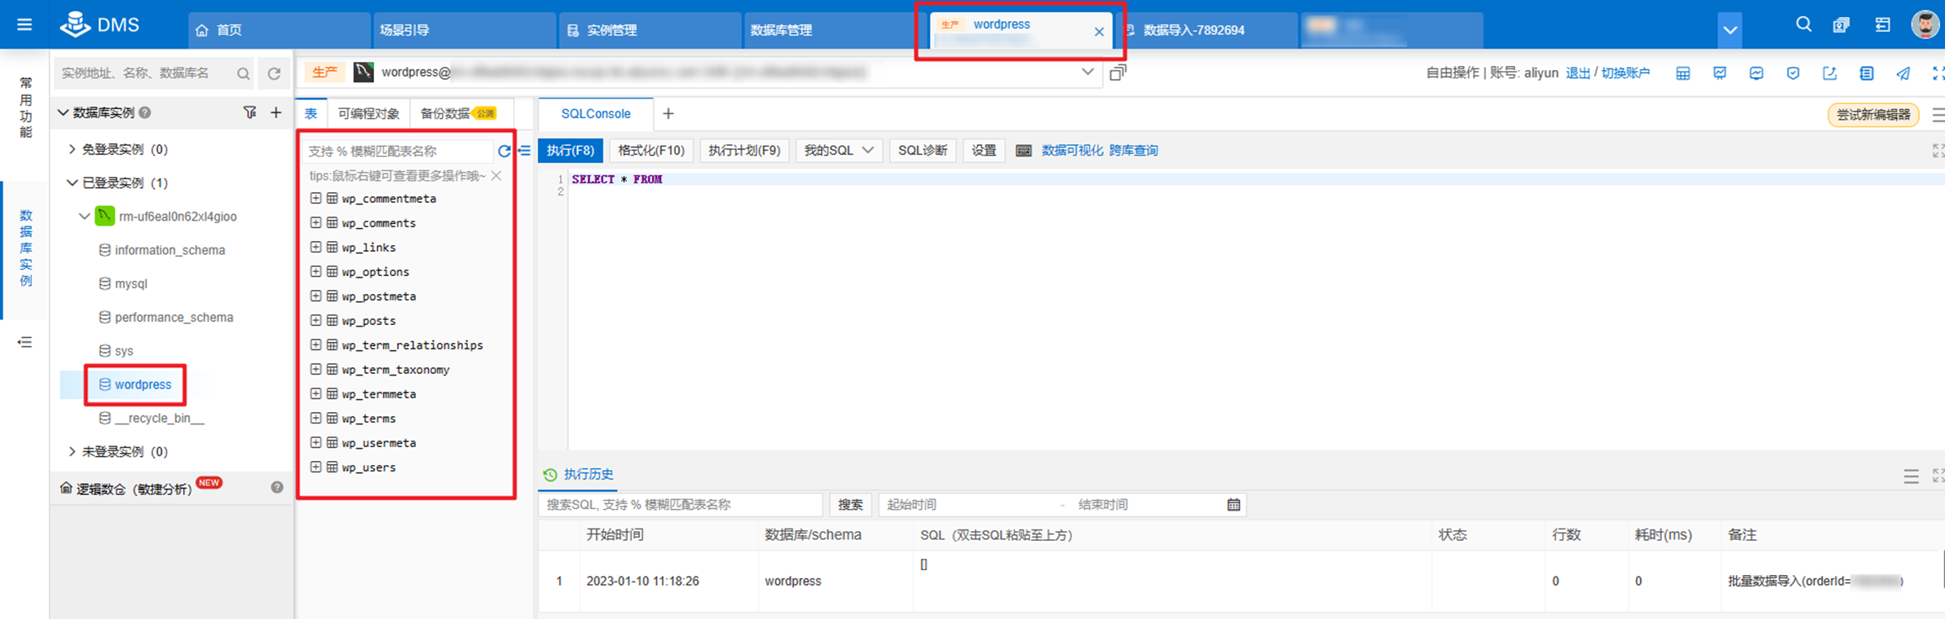The height and width of the screenshot is (619, 1945).
Task: Click the paper plane icon in account toolbar
Action: (x=1903, y=73)
